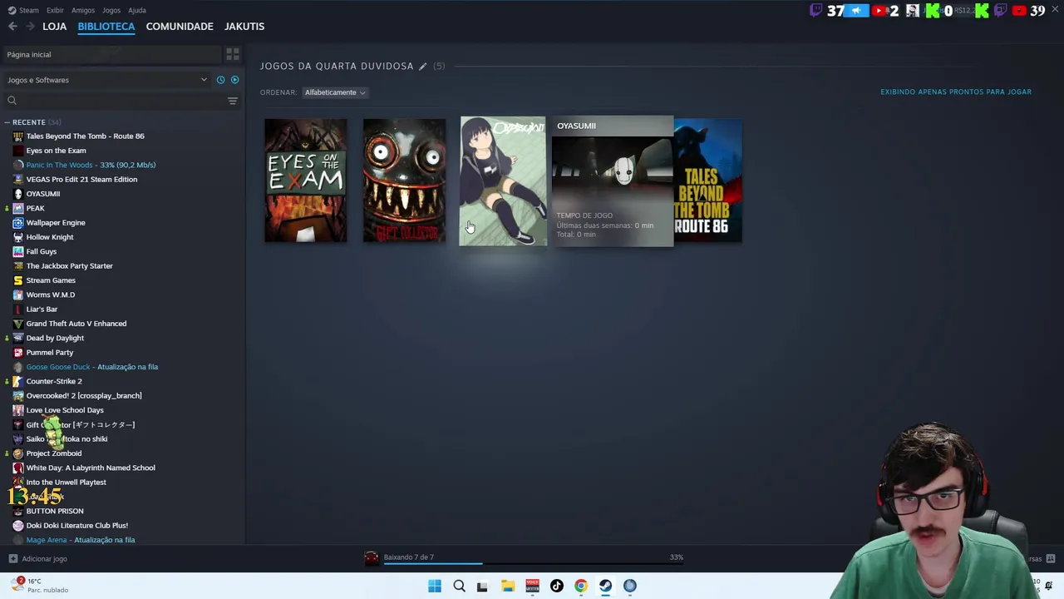Edit collection name with pencil icon
The image size is (1064, 599).
tap(422, 66)
